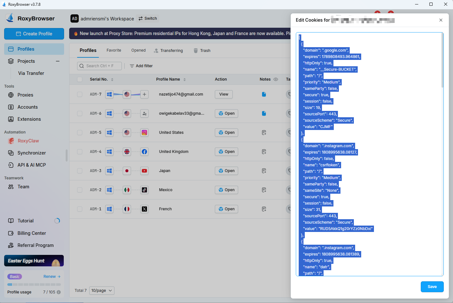Click the Create Profile button
The width and height of the screenshot is (453, 303).
point(34,34)
